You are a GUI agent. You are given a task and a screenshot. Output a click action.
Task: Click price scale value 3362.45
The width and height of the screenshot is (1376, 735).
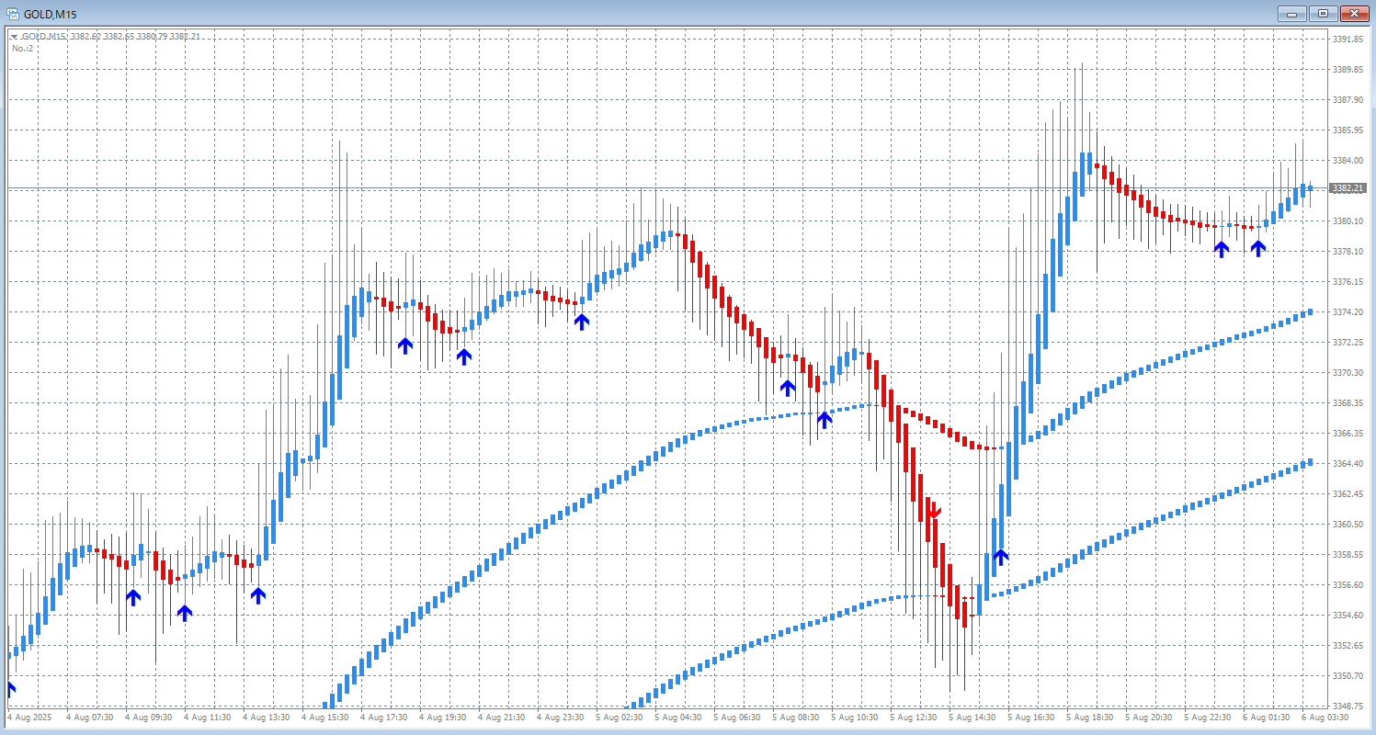(x=1347, y=494)
